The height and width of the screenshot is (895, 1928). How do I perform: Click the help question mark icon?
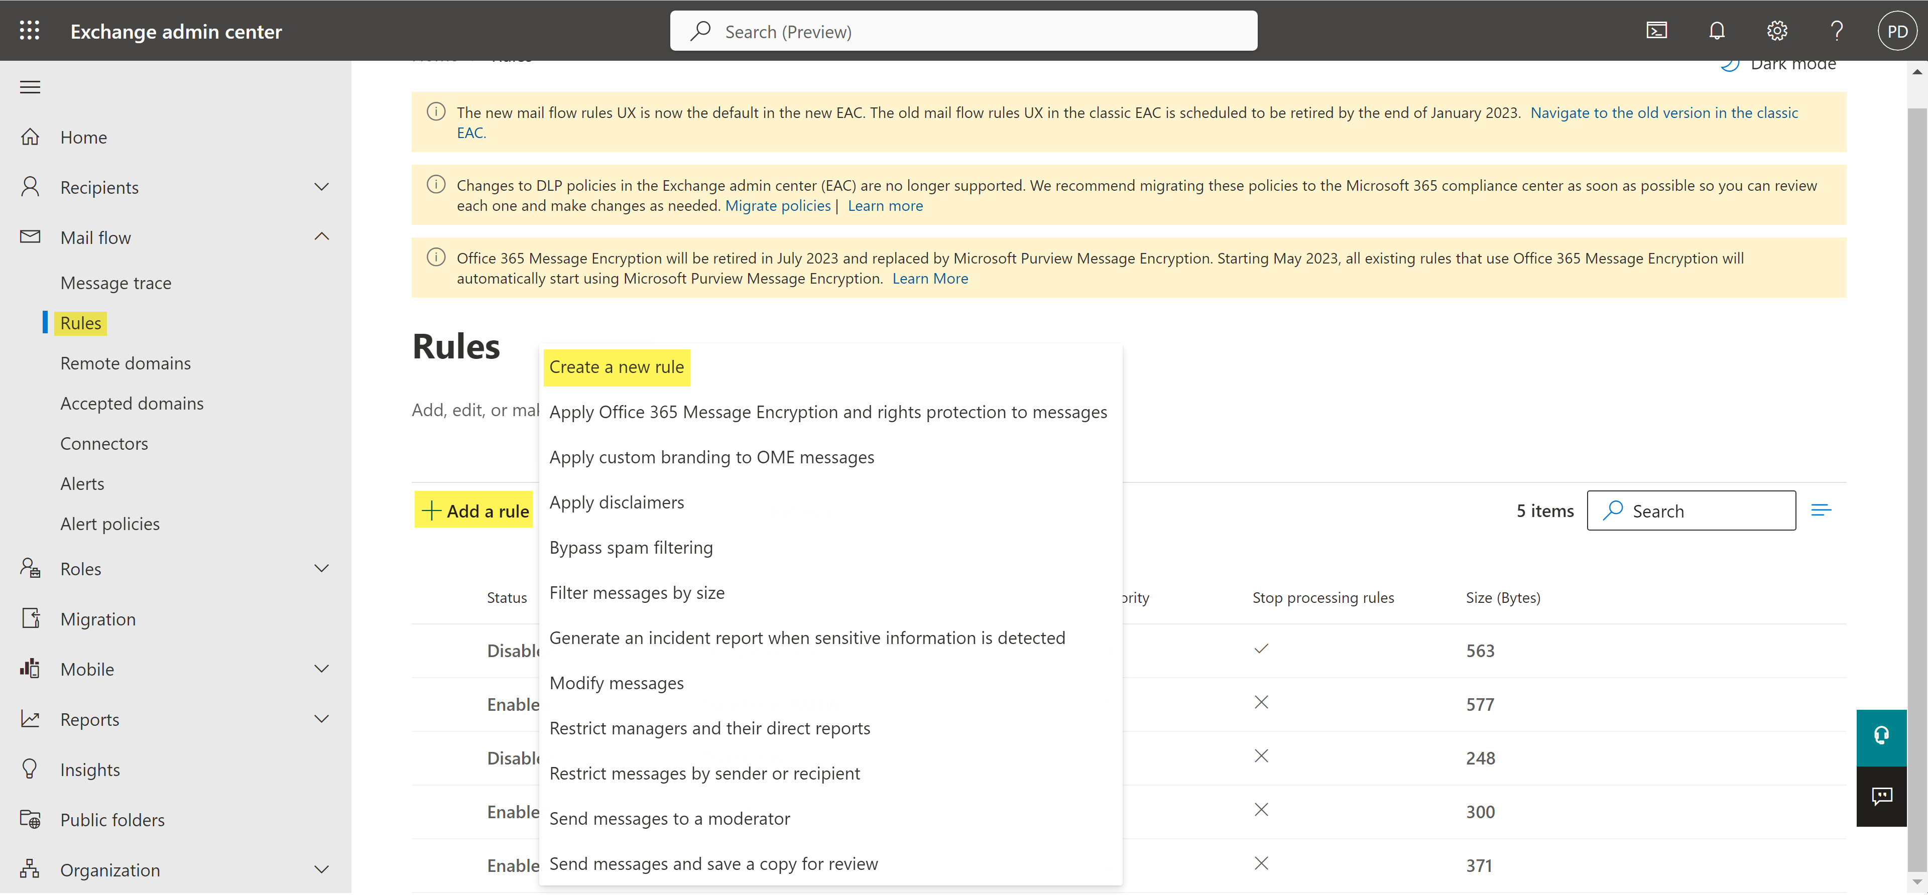(1836, 31)
